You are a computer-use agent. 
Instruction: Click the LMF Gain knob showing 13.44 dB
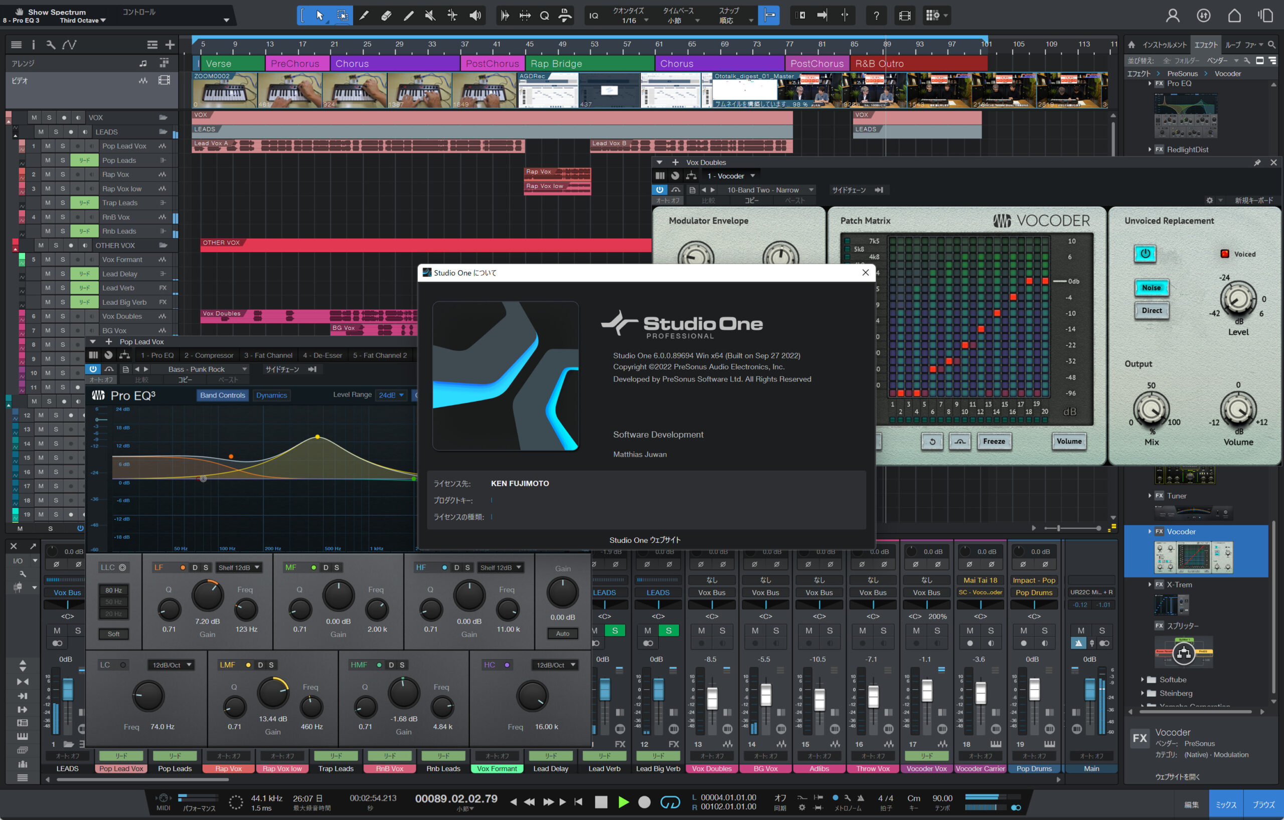pyautogui.click(x=273, y=693)
